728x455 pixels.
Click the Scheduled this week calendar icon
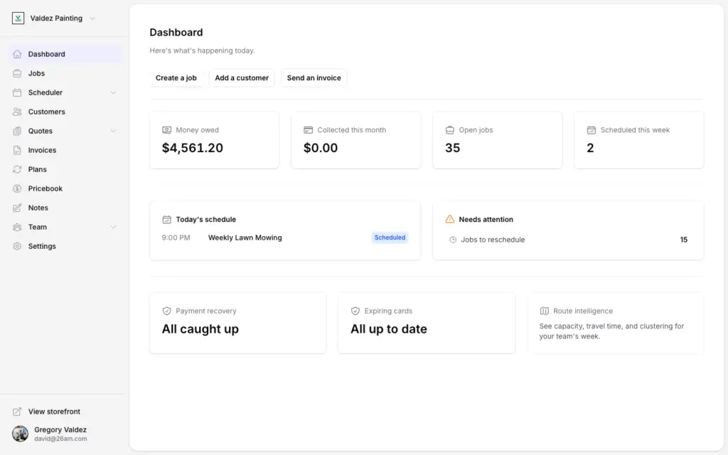click(591, 130)
